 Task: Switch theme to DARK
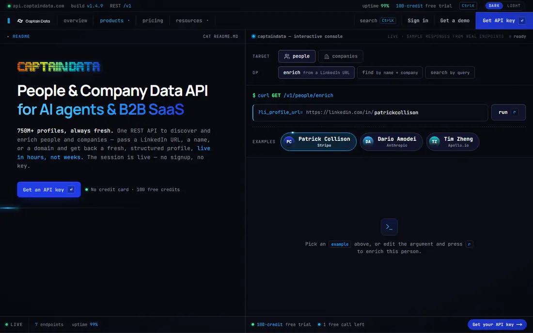tap(494, 6)
